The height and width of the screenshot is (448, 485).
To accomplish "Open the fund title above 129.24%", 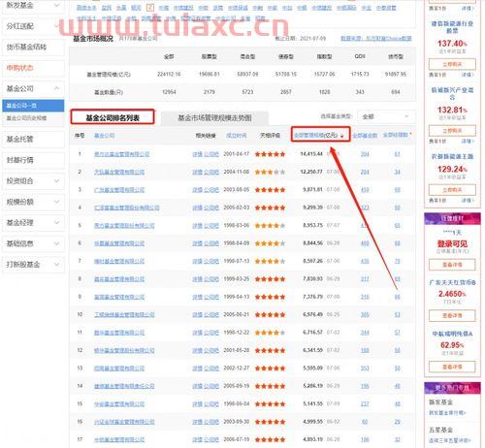I will pos(452,156).
